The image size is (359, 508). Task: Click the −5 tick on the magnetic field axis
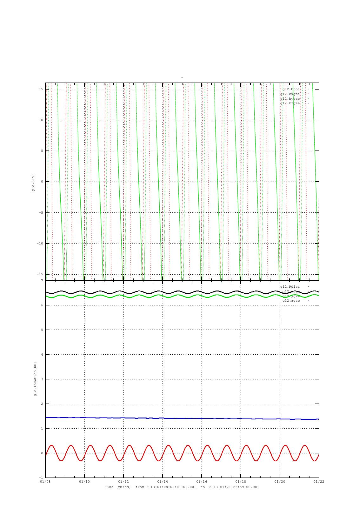click(x=41, y=213)
